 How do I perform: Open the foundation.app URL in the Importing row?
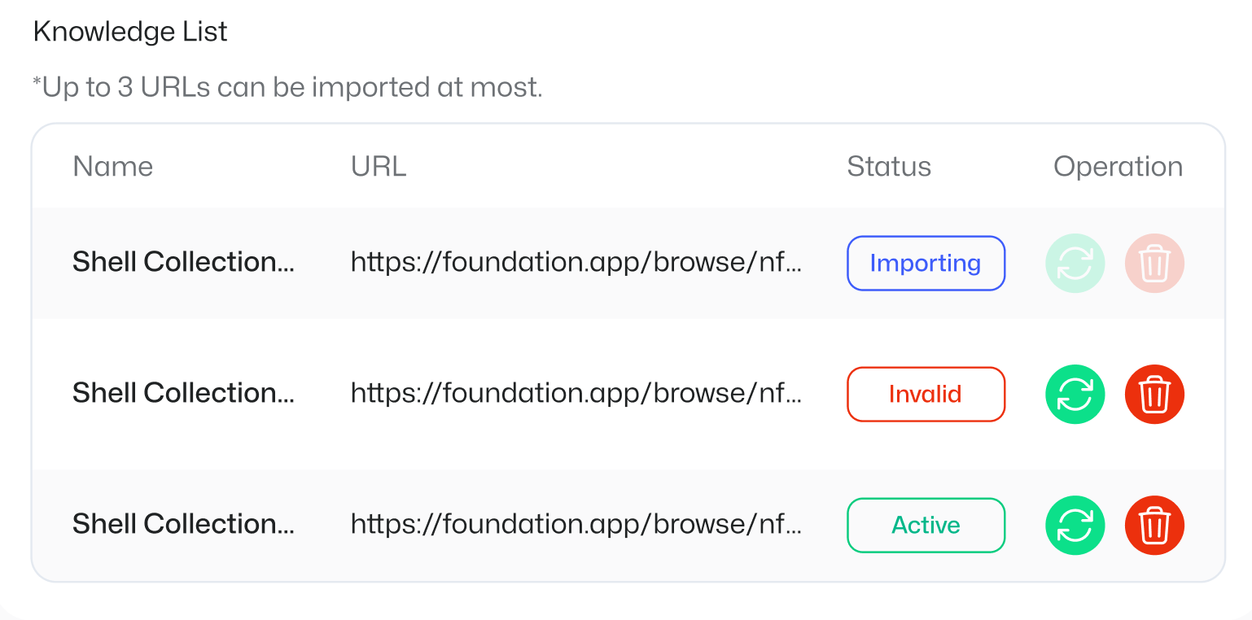point(576,262)
